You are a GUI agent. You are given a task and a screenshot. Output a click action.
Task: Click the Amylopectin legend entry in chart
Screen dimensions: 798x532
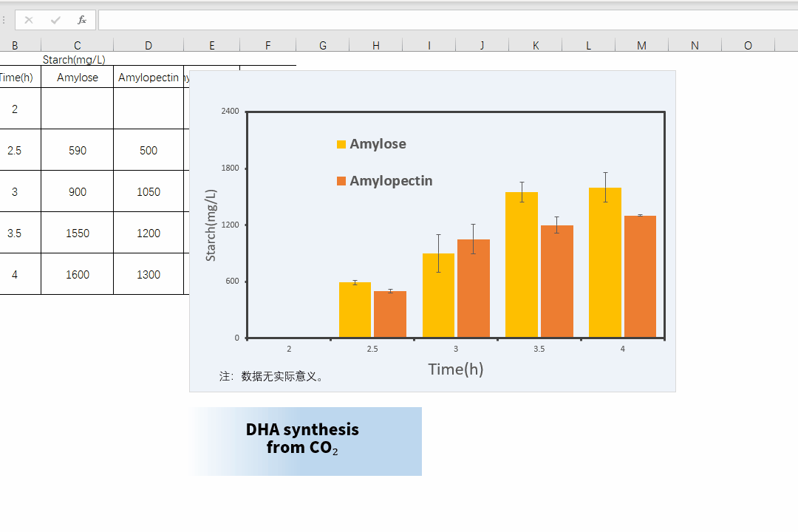click(x=385, y=181)
